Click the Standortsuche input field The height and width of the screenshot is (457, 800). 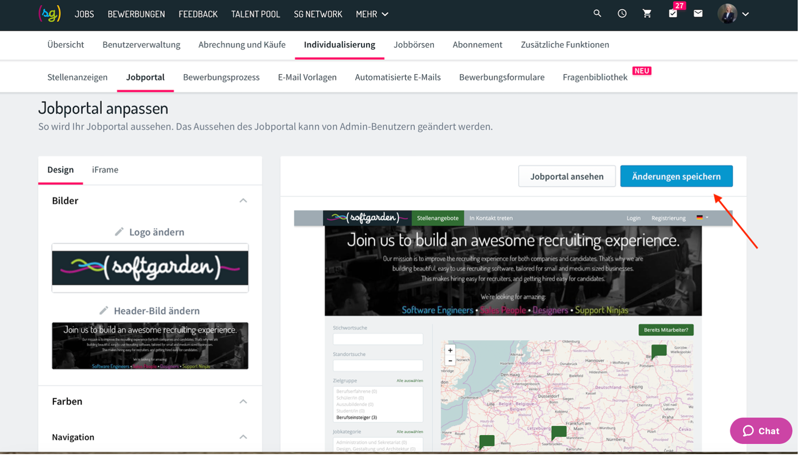pyautogui.click(x=379, y=367)
